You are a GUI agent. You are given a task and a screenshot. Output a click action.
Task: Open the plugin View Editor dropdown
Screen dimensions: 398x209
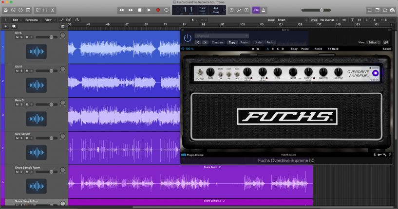pos(374,42)
